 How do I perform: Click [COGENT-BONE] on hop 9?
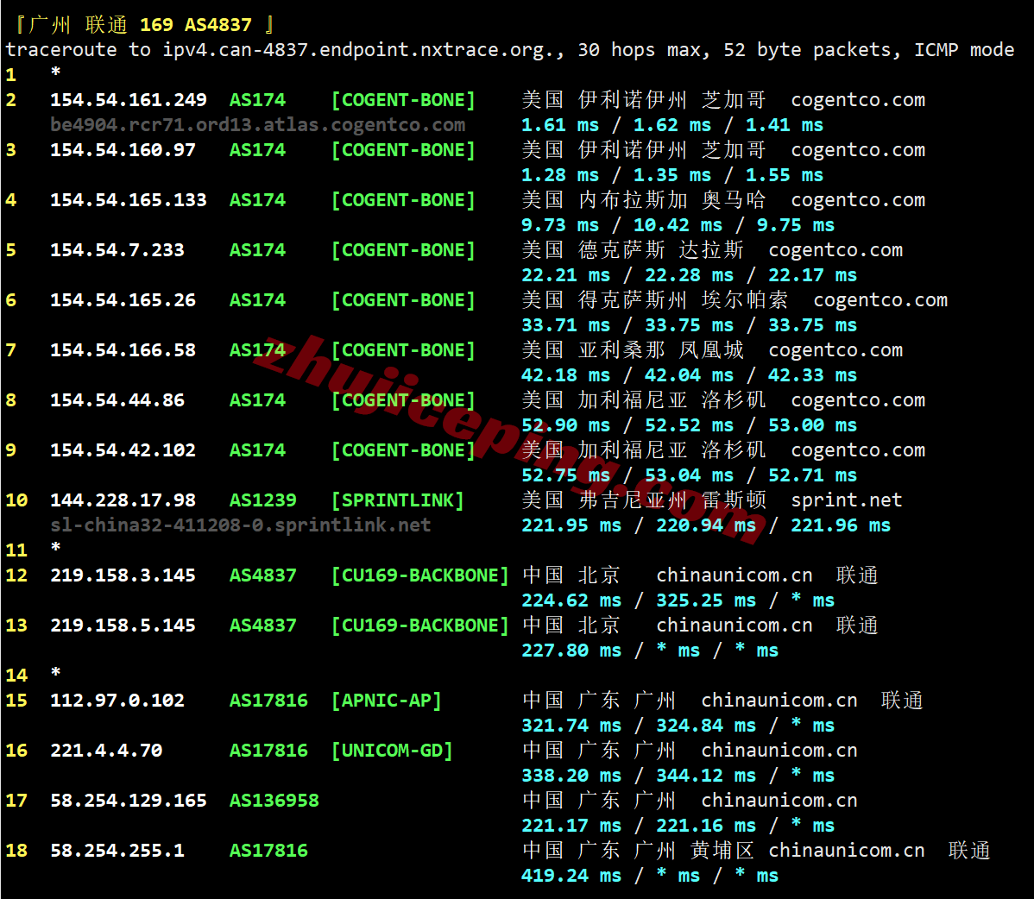click(403, 451)
